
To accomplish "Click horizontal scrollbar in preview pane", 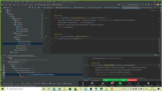I will tap(117, 78).
